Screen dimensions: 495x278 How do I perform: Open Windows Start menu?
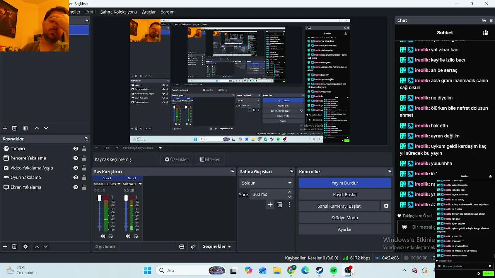[147, 271]
